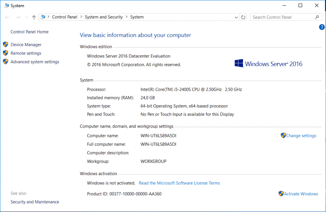Image resolution: width=326 pixels, height=212 pixels.
Task: Select System and Security breadcrumb
Action: [104, 17]
